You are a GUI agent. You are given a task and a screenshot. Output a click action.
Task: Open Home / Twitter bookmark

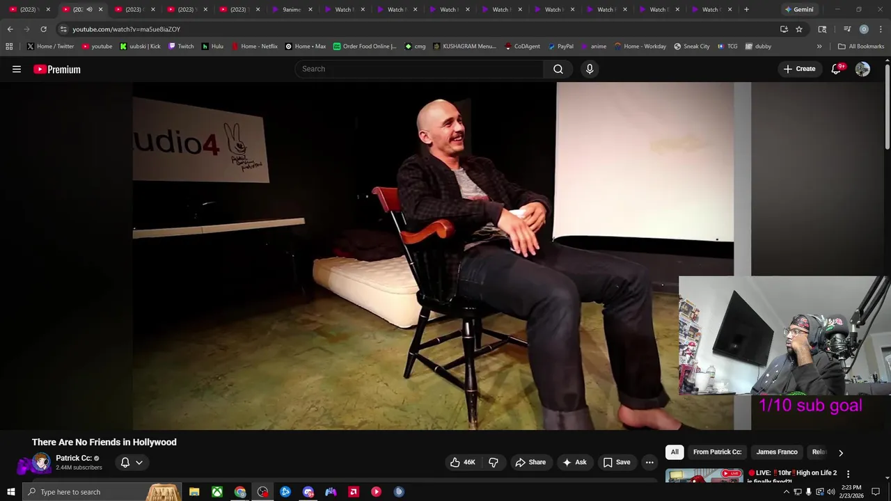50,46
